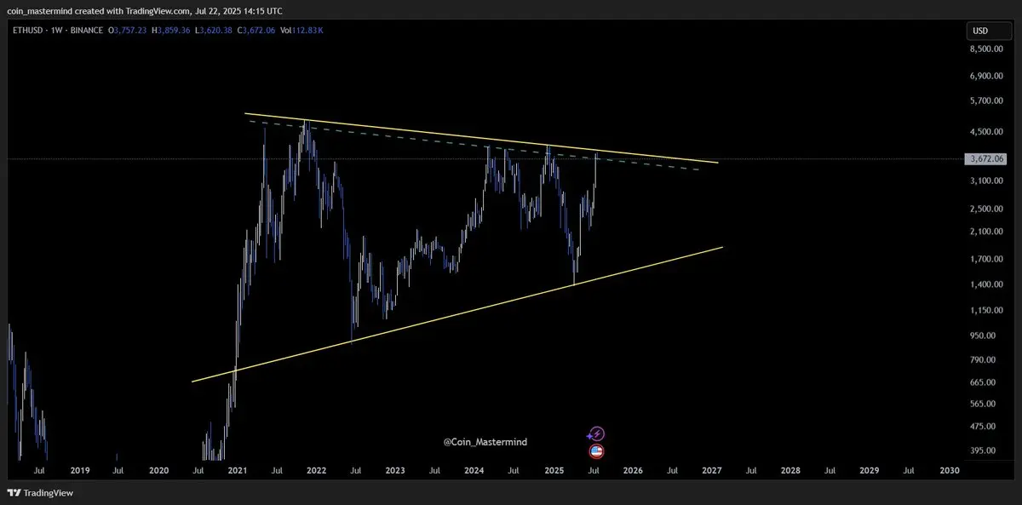Click the 2028 label on time axis

point(790,470)
